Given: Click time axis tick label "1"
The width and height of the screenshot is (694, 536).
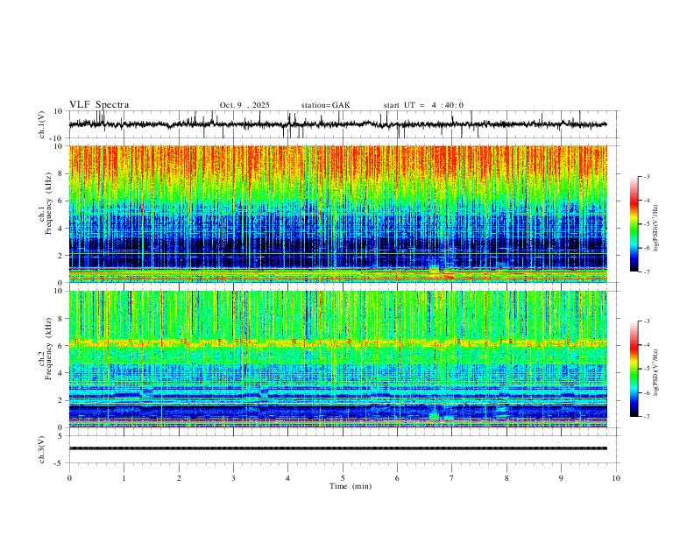Looking at the screenshot, I should pos(124,478).
